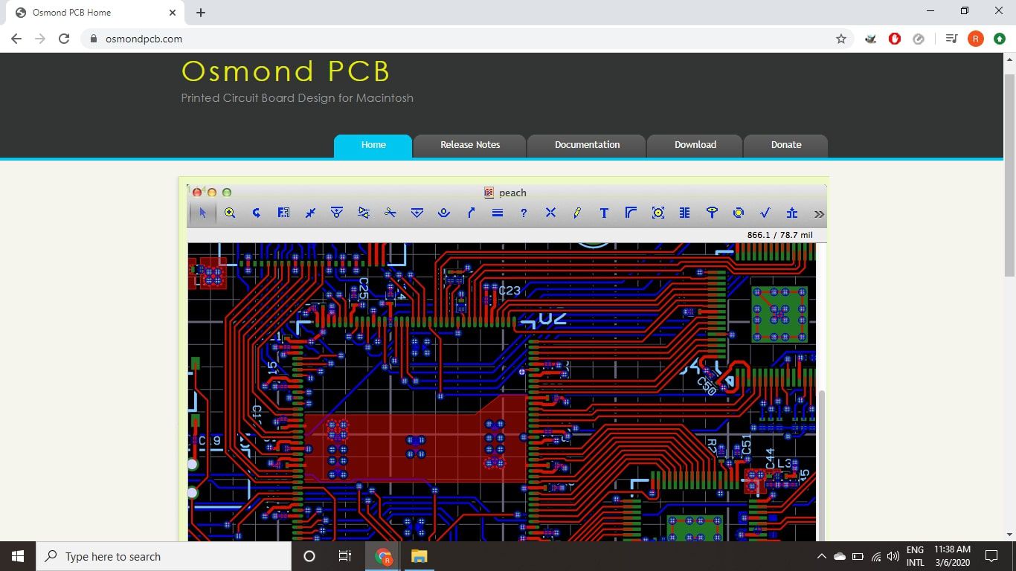Select the arrow pointer tool in Osmond toolbar
Viewport: 1016px width, 571px height.
pos(202,213)
